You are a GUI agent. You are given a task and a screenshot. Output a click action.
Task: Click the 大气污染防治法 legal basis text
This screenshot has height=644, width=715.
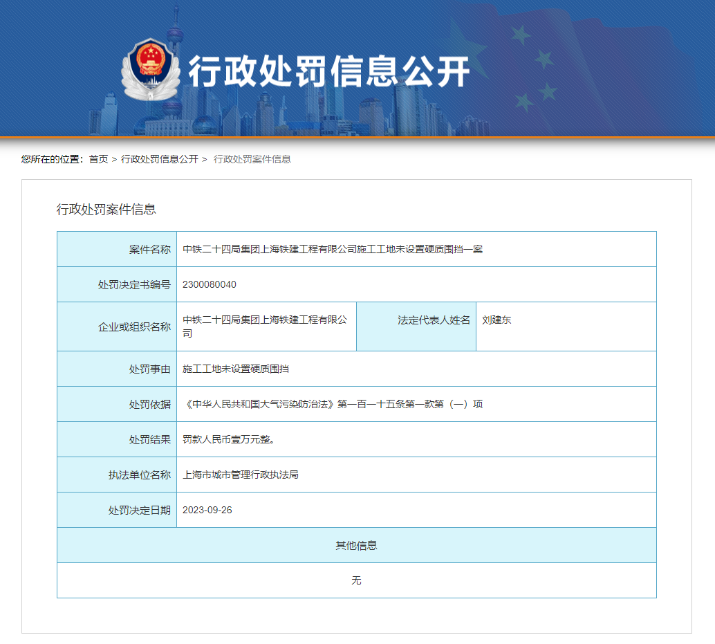[333, 404]
